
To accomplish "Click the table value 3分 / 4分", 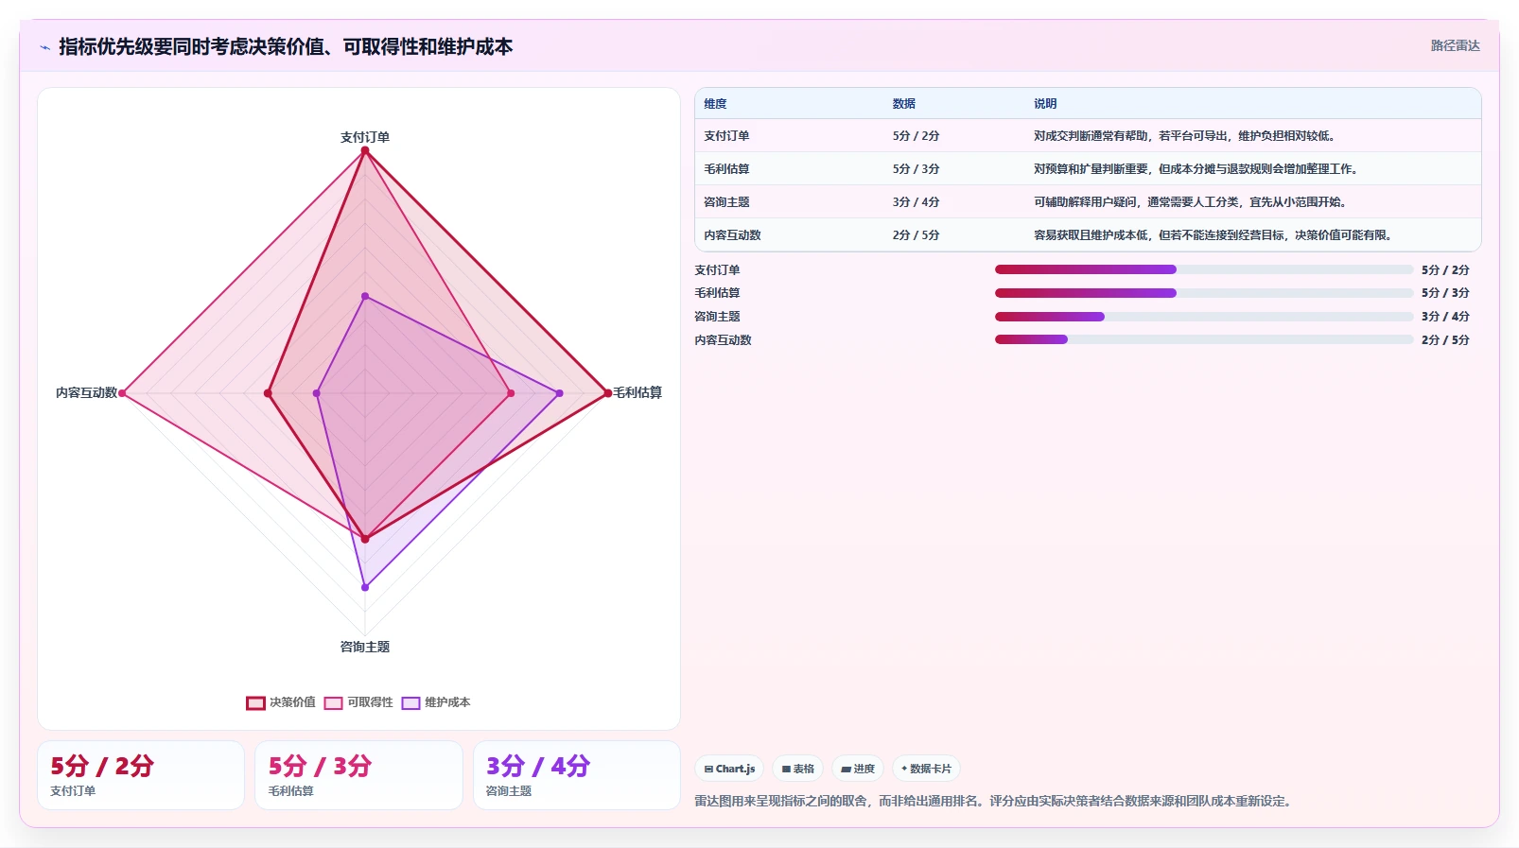I will coord(916,202).
